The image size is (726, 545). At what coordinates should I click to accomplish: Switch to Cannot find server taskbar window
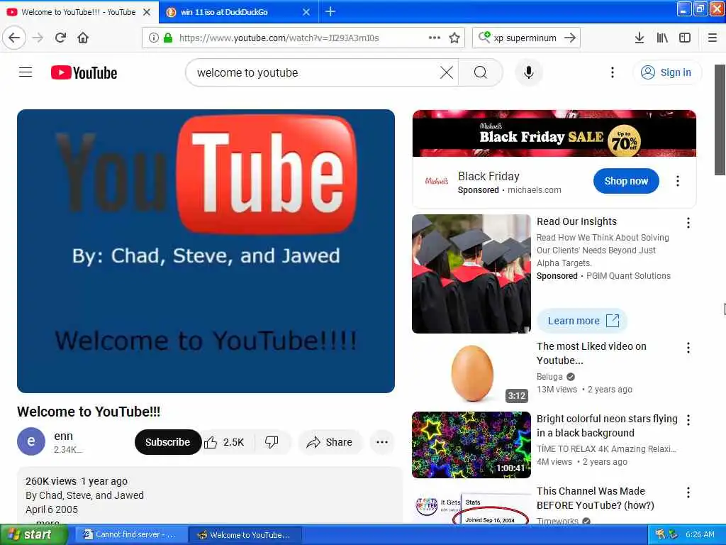click(x=130, y=535)
